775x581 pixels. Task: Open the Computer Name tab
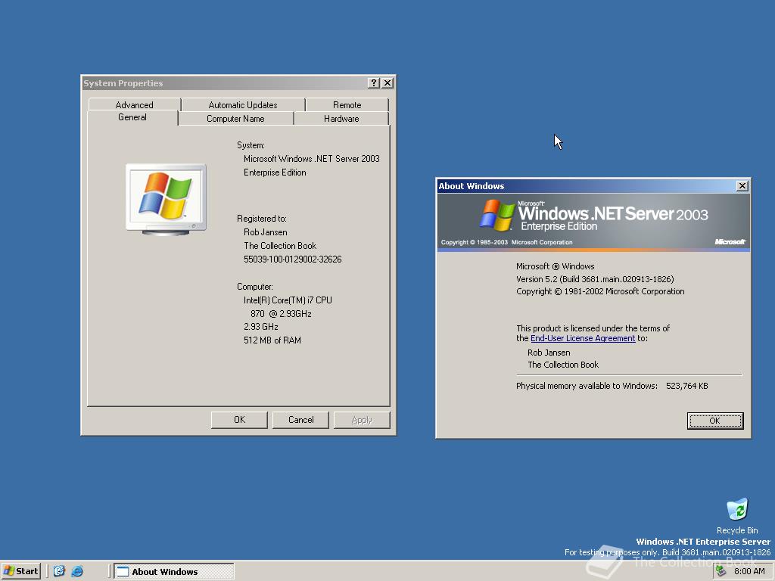235,119
